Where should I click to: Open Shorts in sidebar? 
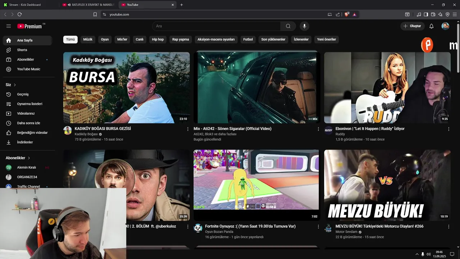coord(27,50)
